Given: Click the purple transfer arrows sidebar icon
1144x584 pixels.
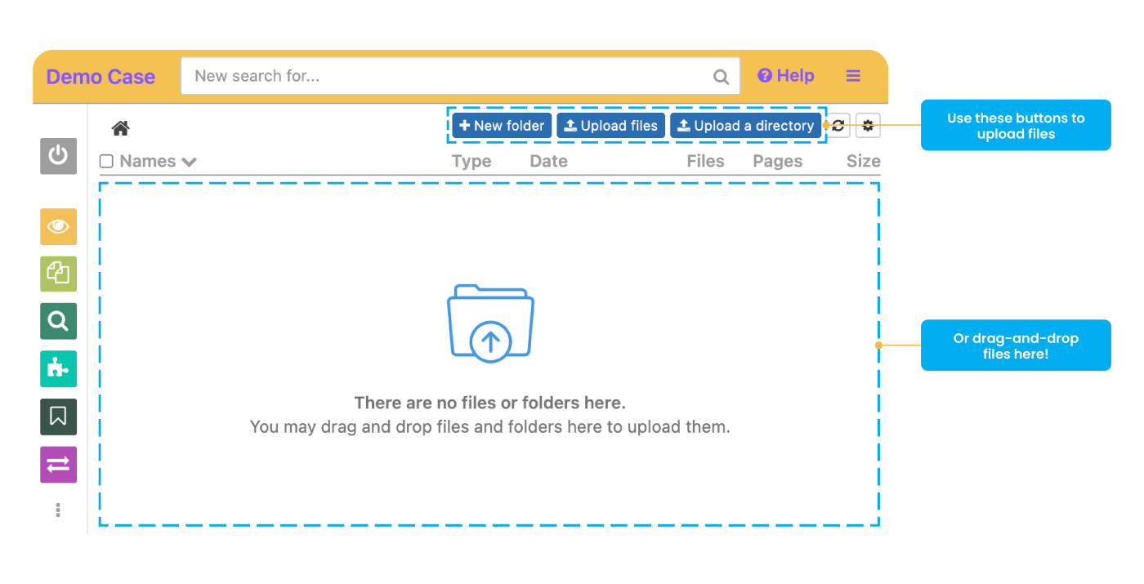Looking at the screenshot, I should pos(58,464).
